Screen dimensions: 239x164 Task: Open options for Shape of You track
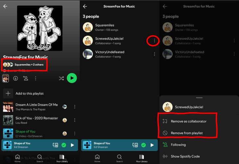75,133
